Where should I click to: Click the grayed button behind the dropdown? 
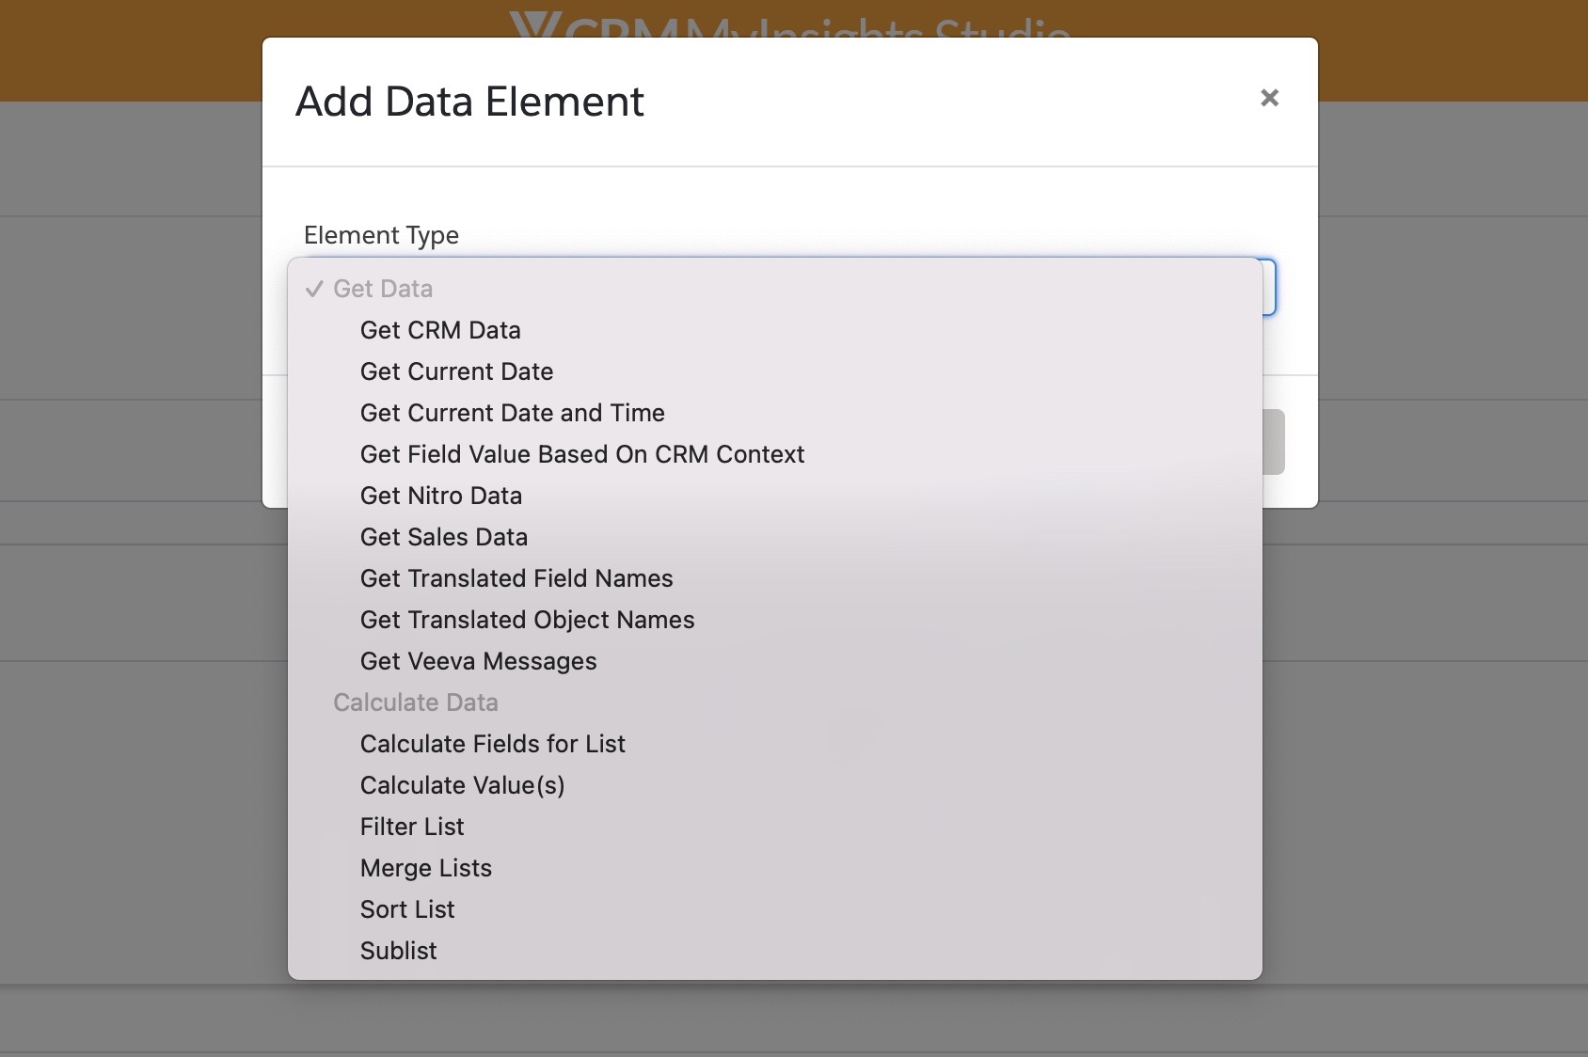pyautogui.click(x=1274, y=442)
